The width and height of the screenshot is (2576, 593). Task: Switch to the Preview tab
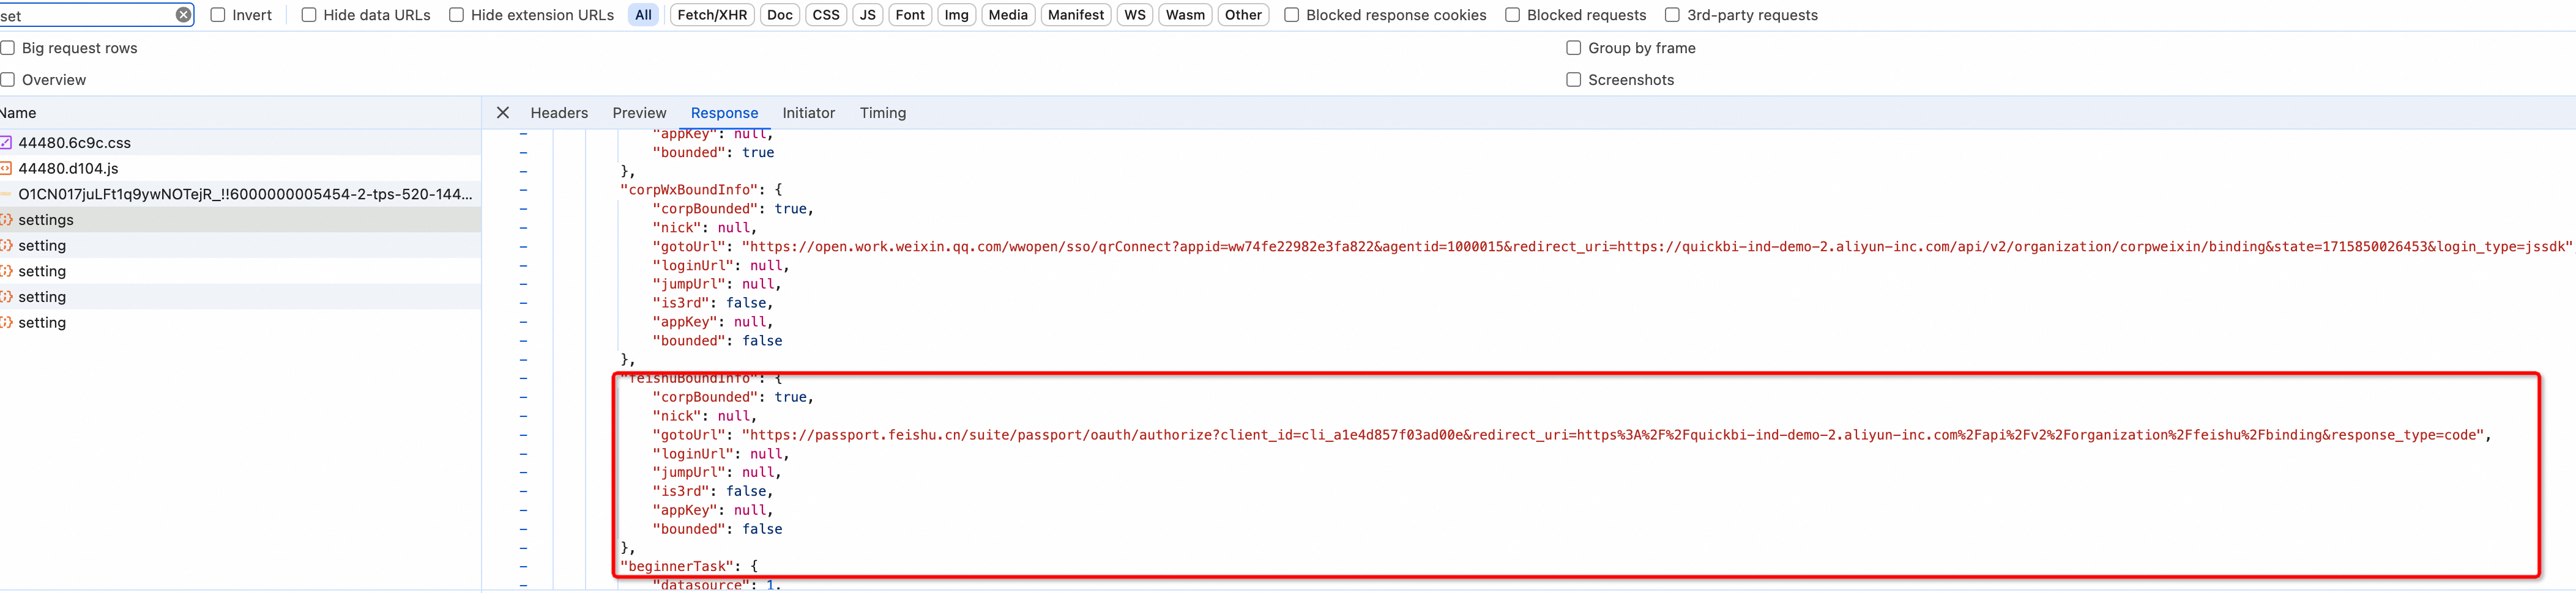coord(639,113)
